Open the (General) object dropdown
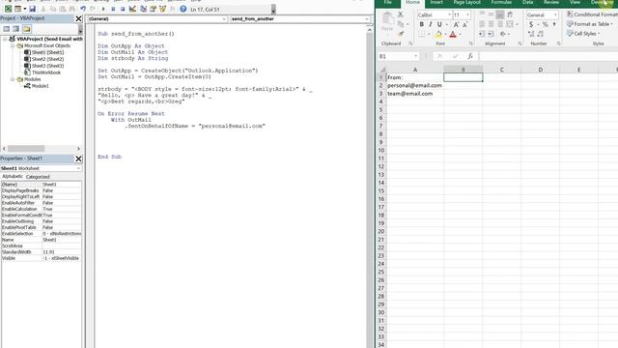The image size is (618, 348). pyautogui.click(x=224, y=19)
